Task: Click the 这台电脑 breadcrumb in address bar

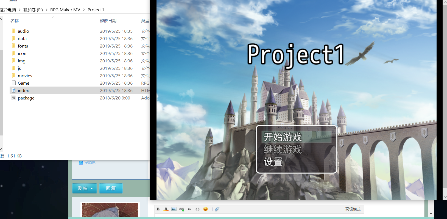Action: click(8, 10)
